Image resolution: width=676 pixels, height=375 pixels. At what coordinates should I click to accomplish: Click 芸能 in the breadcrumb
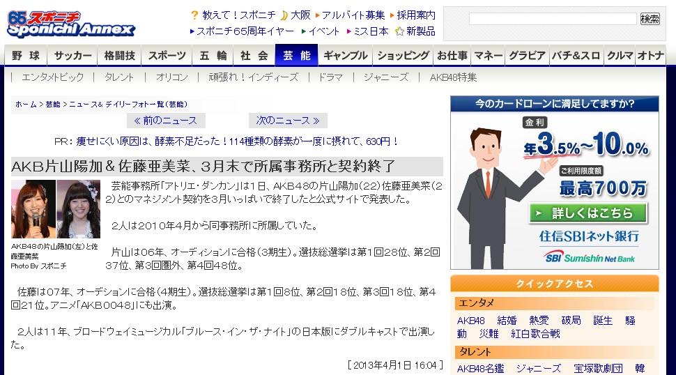click(x=52, y=105)
